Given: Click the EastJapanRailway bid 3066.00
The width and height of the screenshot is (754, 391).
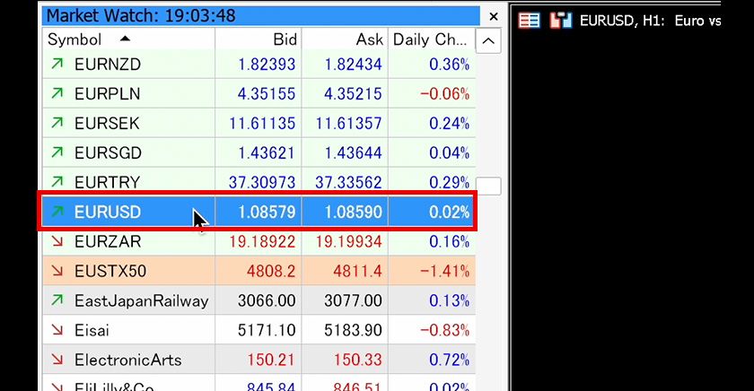Looking at the screenshot, I should coord(267,300).
